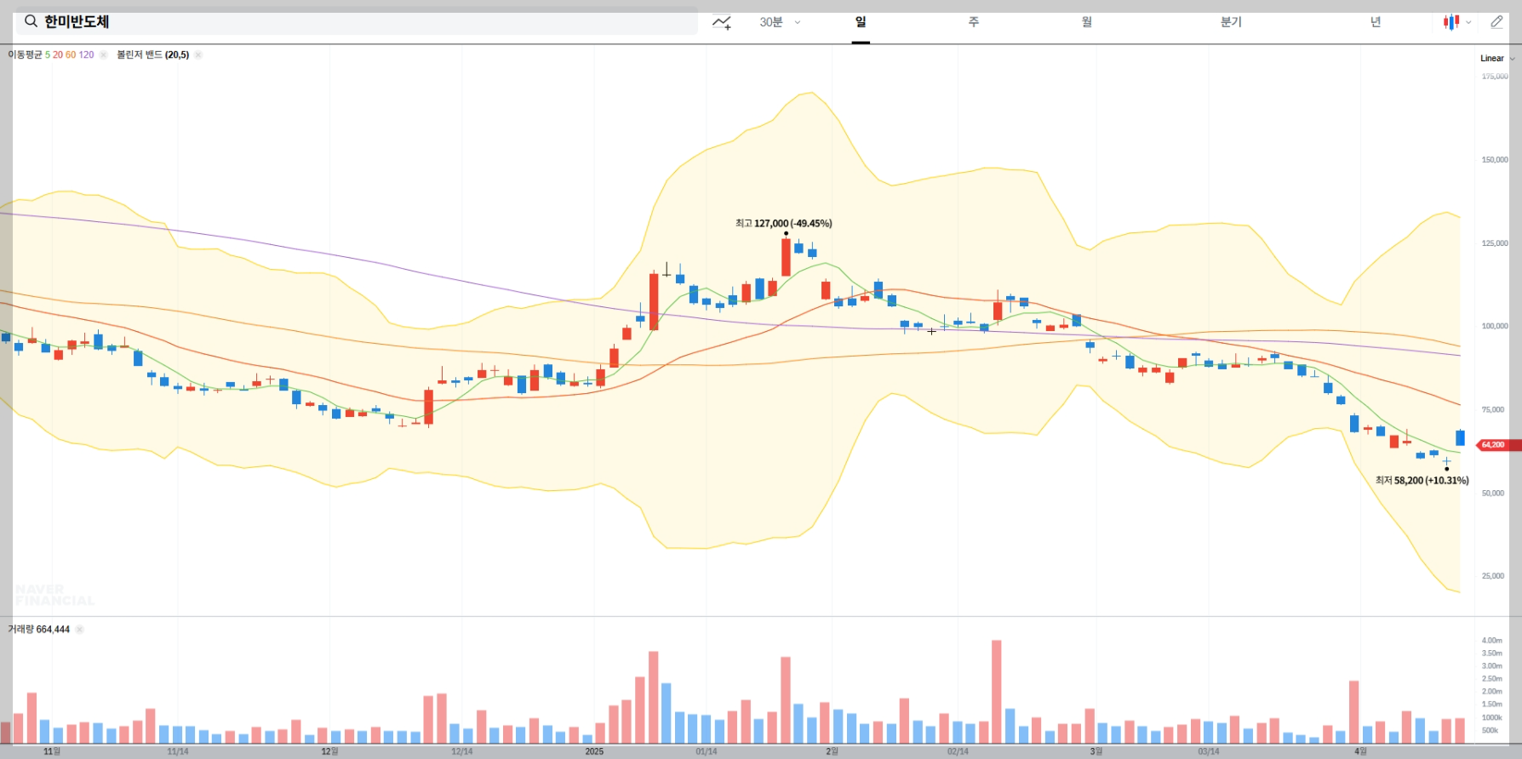Click the search magnifier icon
This screenshot has width=1522, height=759.
coord(31,21)
